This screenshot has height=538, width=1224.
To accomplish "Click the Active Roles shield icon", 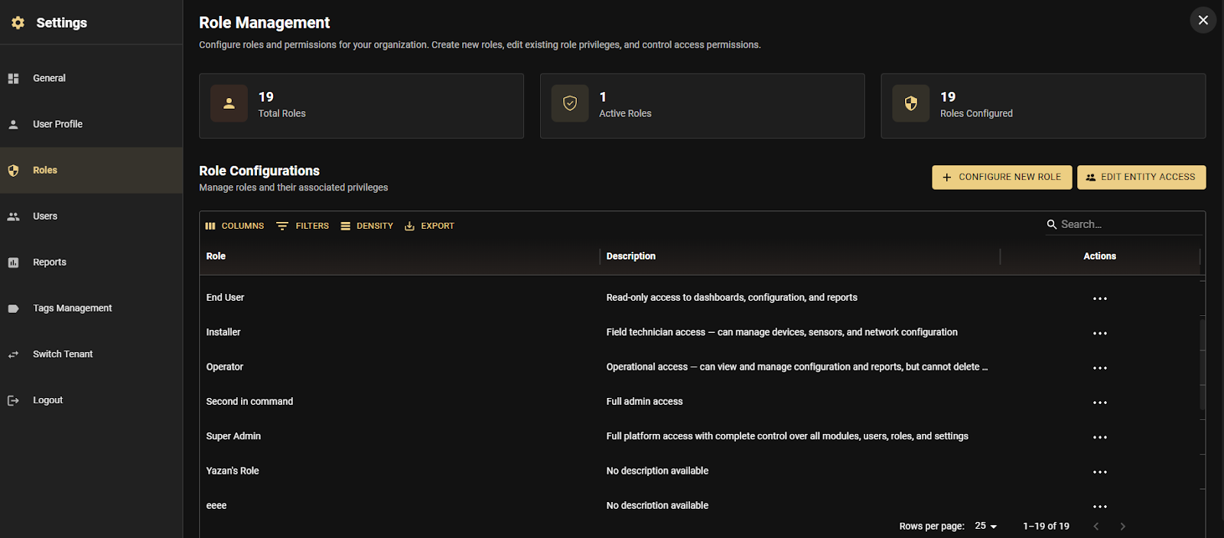I will [x=570, y=103].
